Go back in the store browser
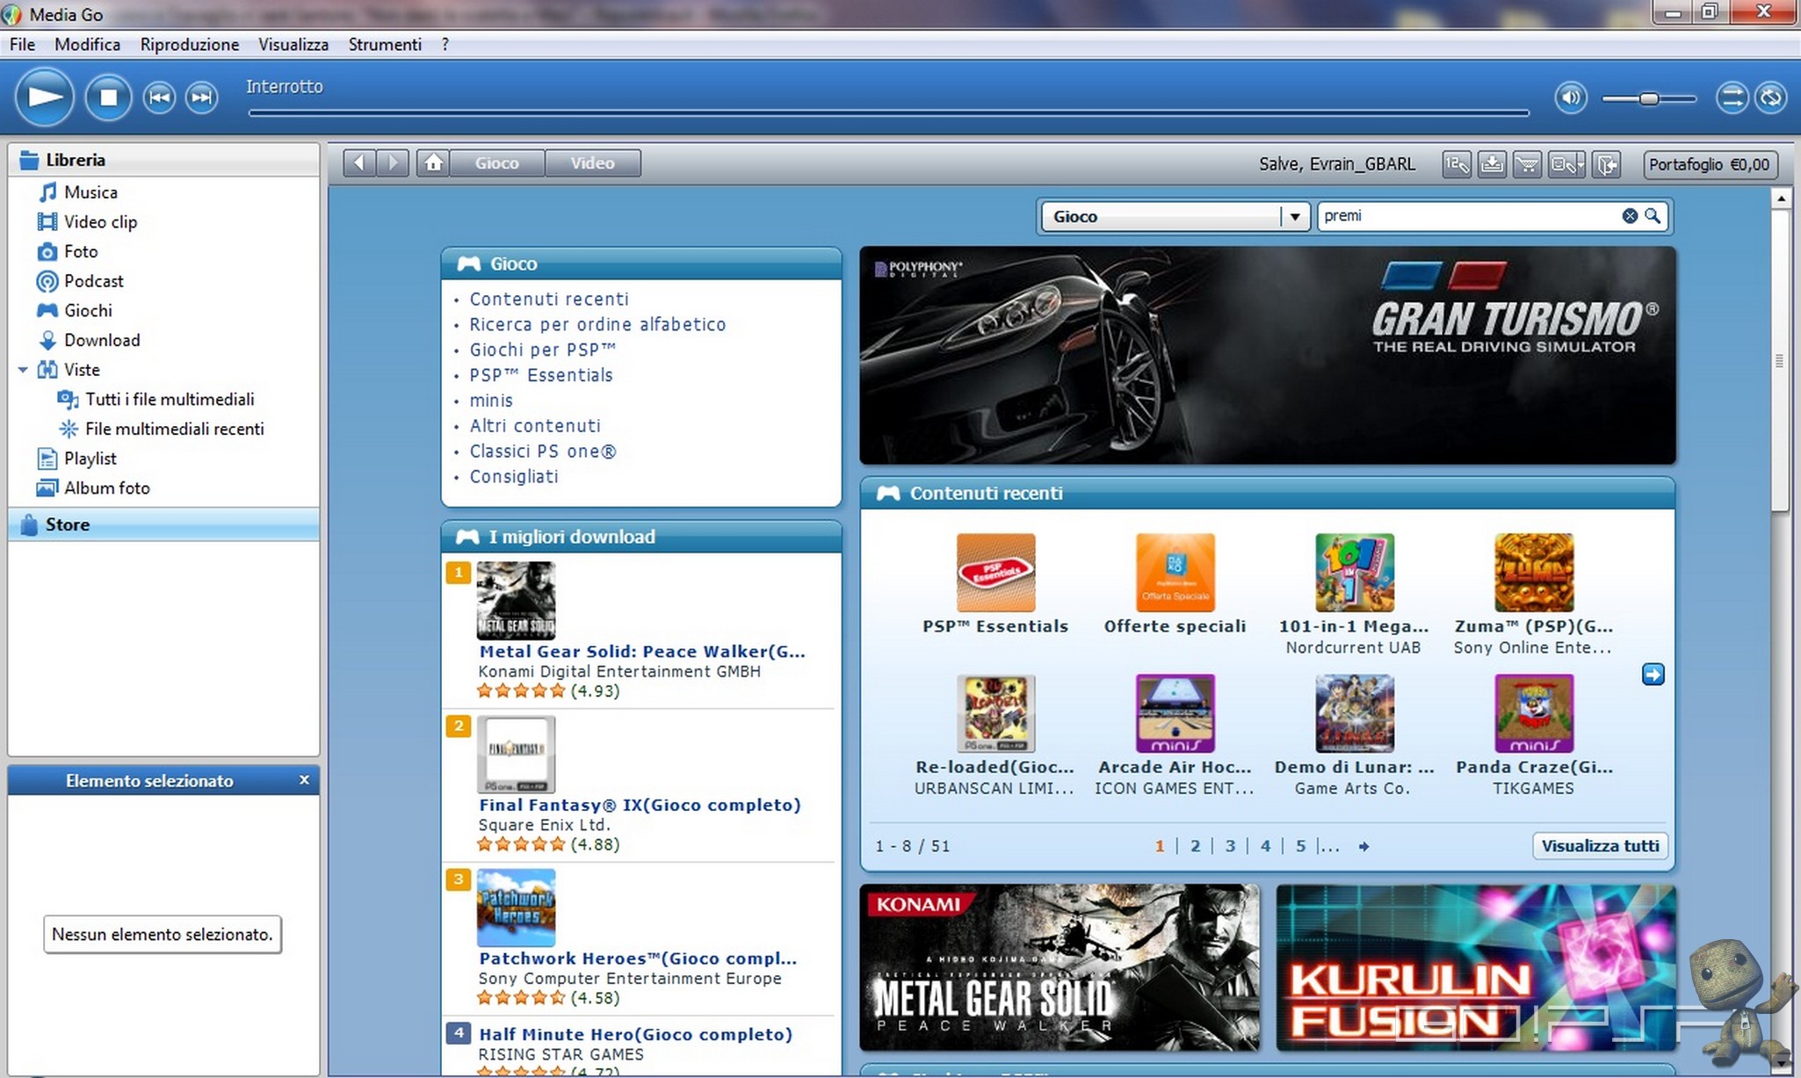 (x=359, y=163)
